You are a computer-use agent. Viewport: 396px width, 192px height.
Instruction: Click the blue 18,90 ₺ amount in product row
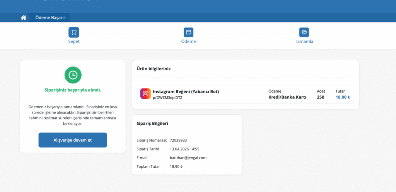click(x=343, y=97)
